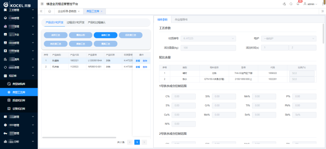Open the header search icon
The width and height of the screenshot is (326, 149).
coord(291,4)
